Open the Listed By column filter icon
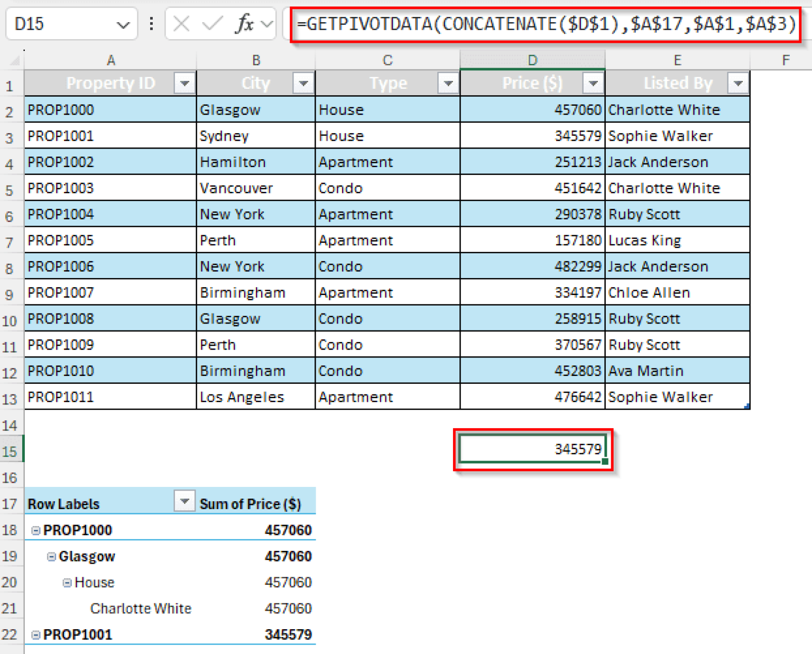Image resolution: width=812 pixels, height=654 pixels. (x=738, y=83)
